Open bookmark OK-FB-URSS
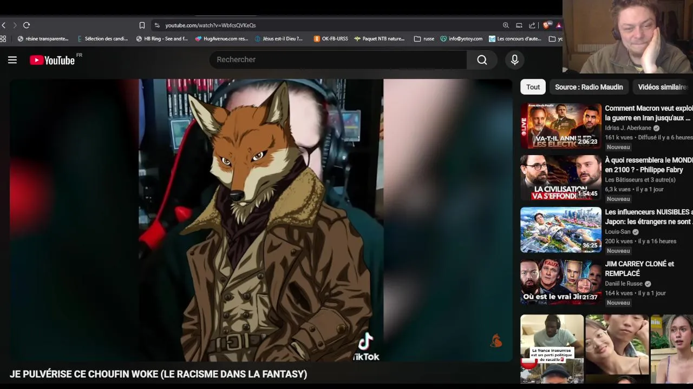 click(331, 39)
